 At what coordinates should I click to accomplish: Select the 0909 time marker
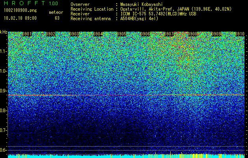(x=216, y=34)
